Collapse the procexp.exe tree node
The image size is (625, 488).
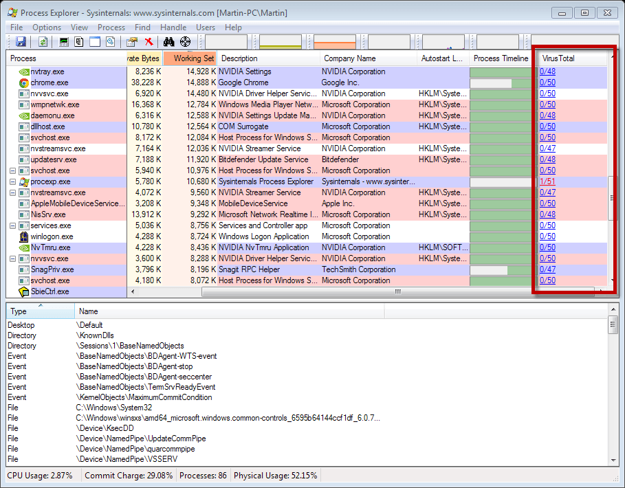pos(13,181)
